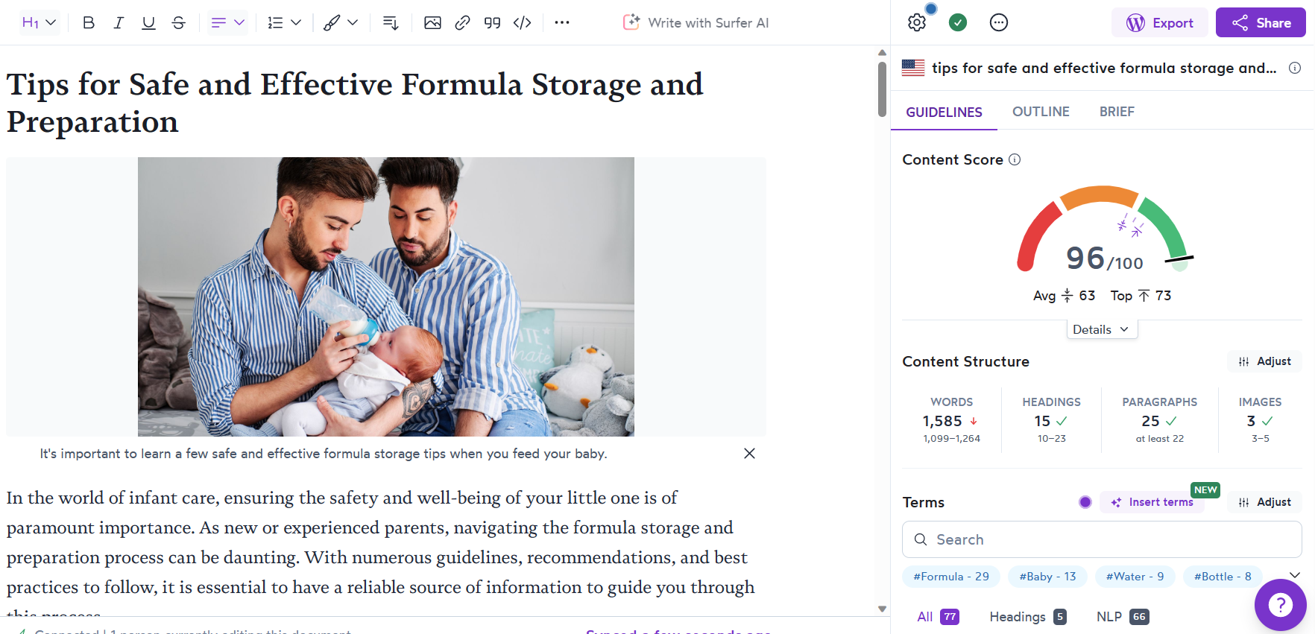Insert a hyperlink
Screen dimensions: 1315x634
tap(462, 22)
